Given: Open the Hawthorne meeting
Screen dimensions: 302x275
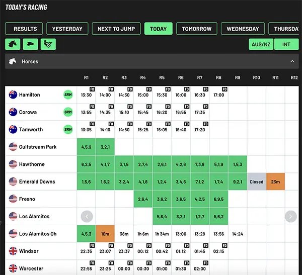Looking at the screenshot, I should pos(32,164).
